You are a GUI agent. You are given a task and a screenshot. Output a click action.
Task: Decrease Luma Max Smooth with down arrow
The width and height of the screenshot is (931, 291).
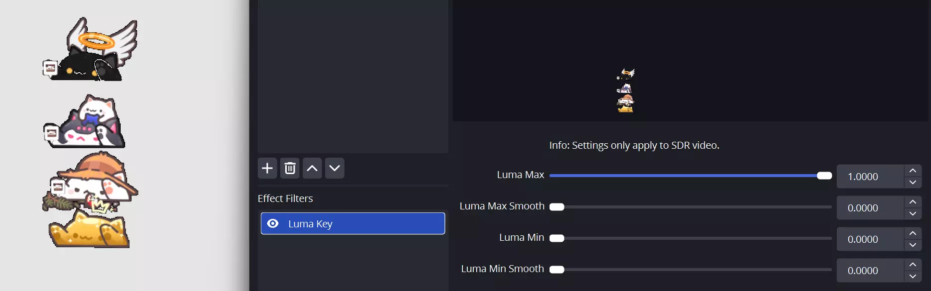913,213
